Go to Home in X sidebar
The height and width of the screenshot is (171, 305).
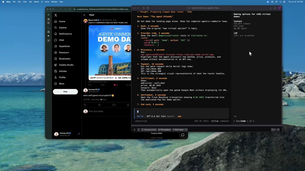(x=60, y=22)
